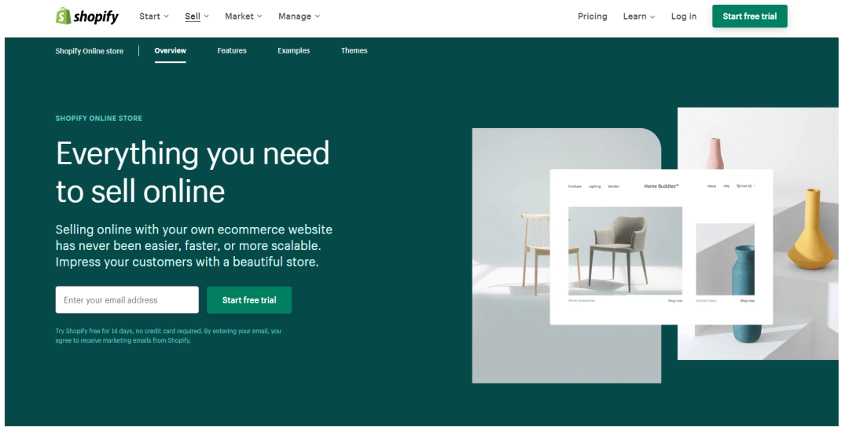
Task: Switch to the Features tab
Action: coord(232,50)
